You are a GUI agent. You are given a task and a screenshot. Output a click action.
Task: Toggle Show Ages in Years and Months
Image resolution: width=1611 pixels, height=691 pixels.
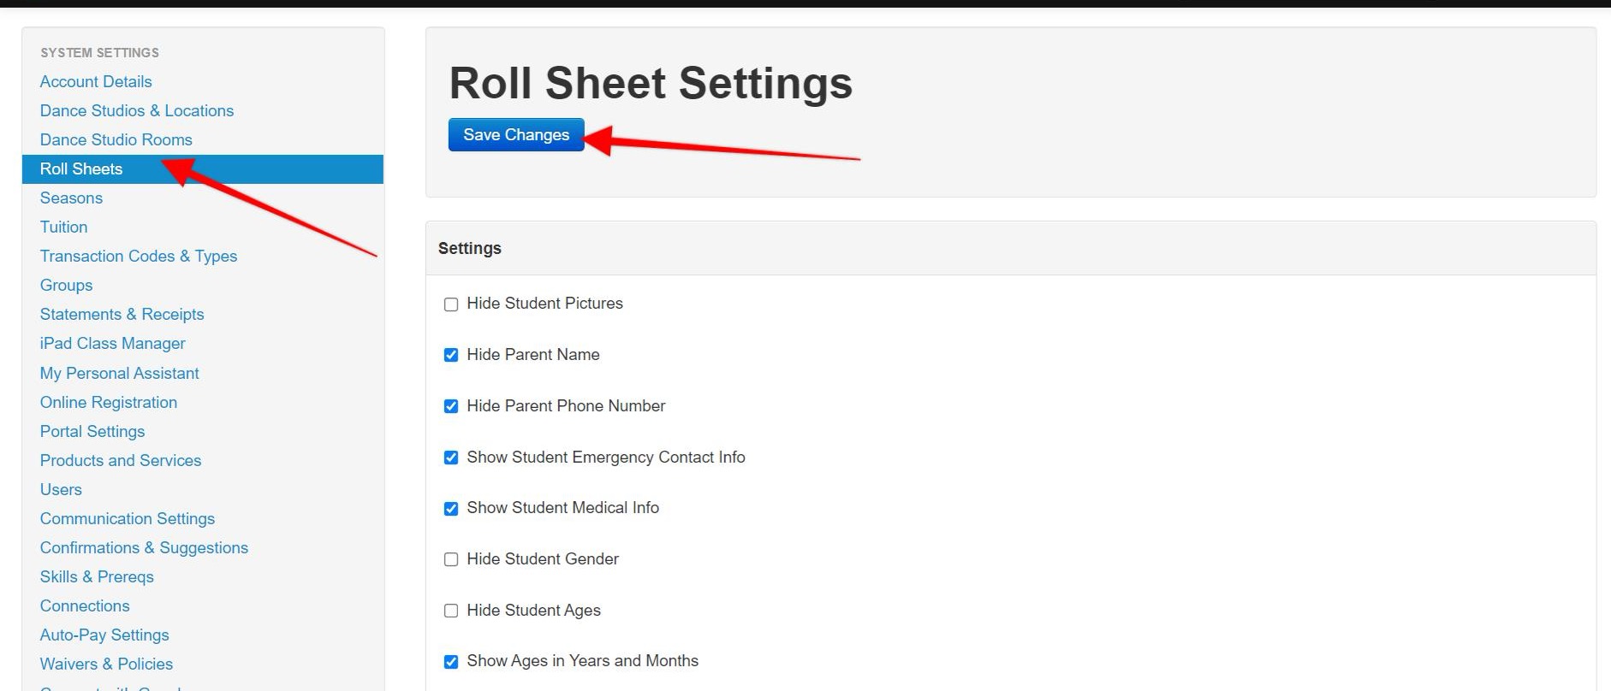coord(451,662)
